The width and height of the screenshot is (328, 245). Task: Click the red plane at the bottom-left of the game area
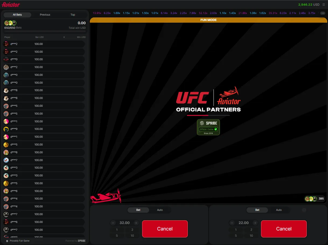click(x=106, y=196)
